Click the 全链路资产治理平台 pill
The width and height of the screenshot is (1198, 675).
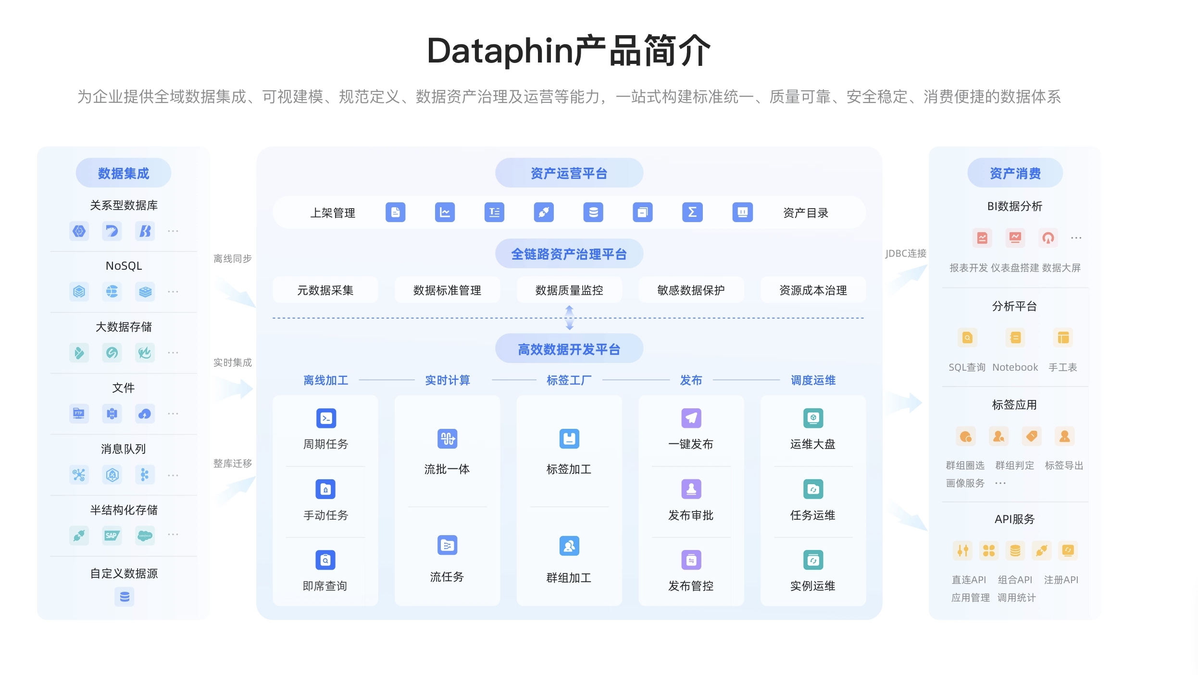point(569,254)
